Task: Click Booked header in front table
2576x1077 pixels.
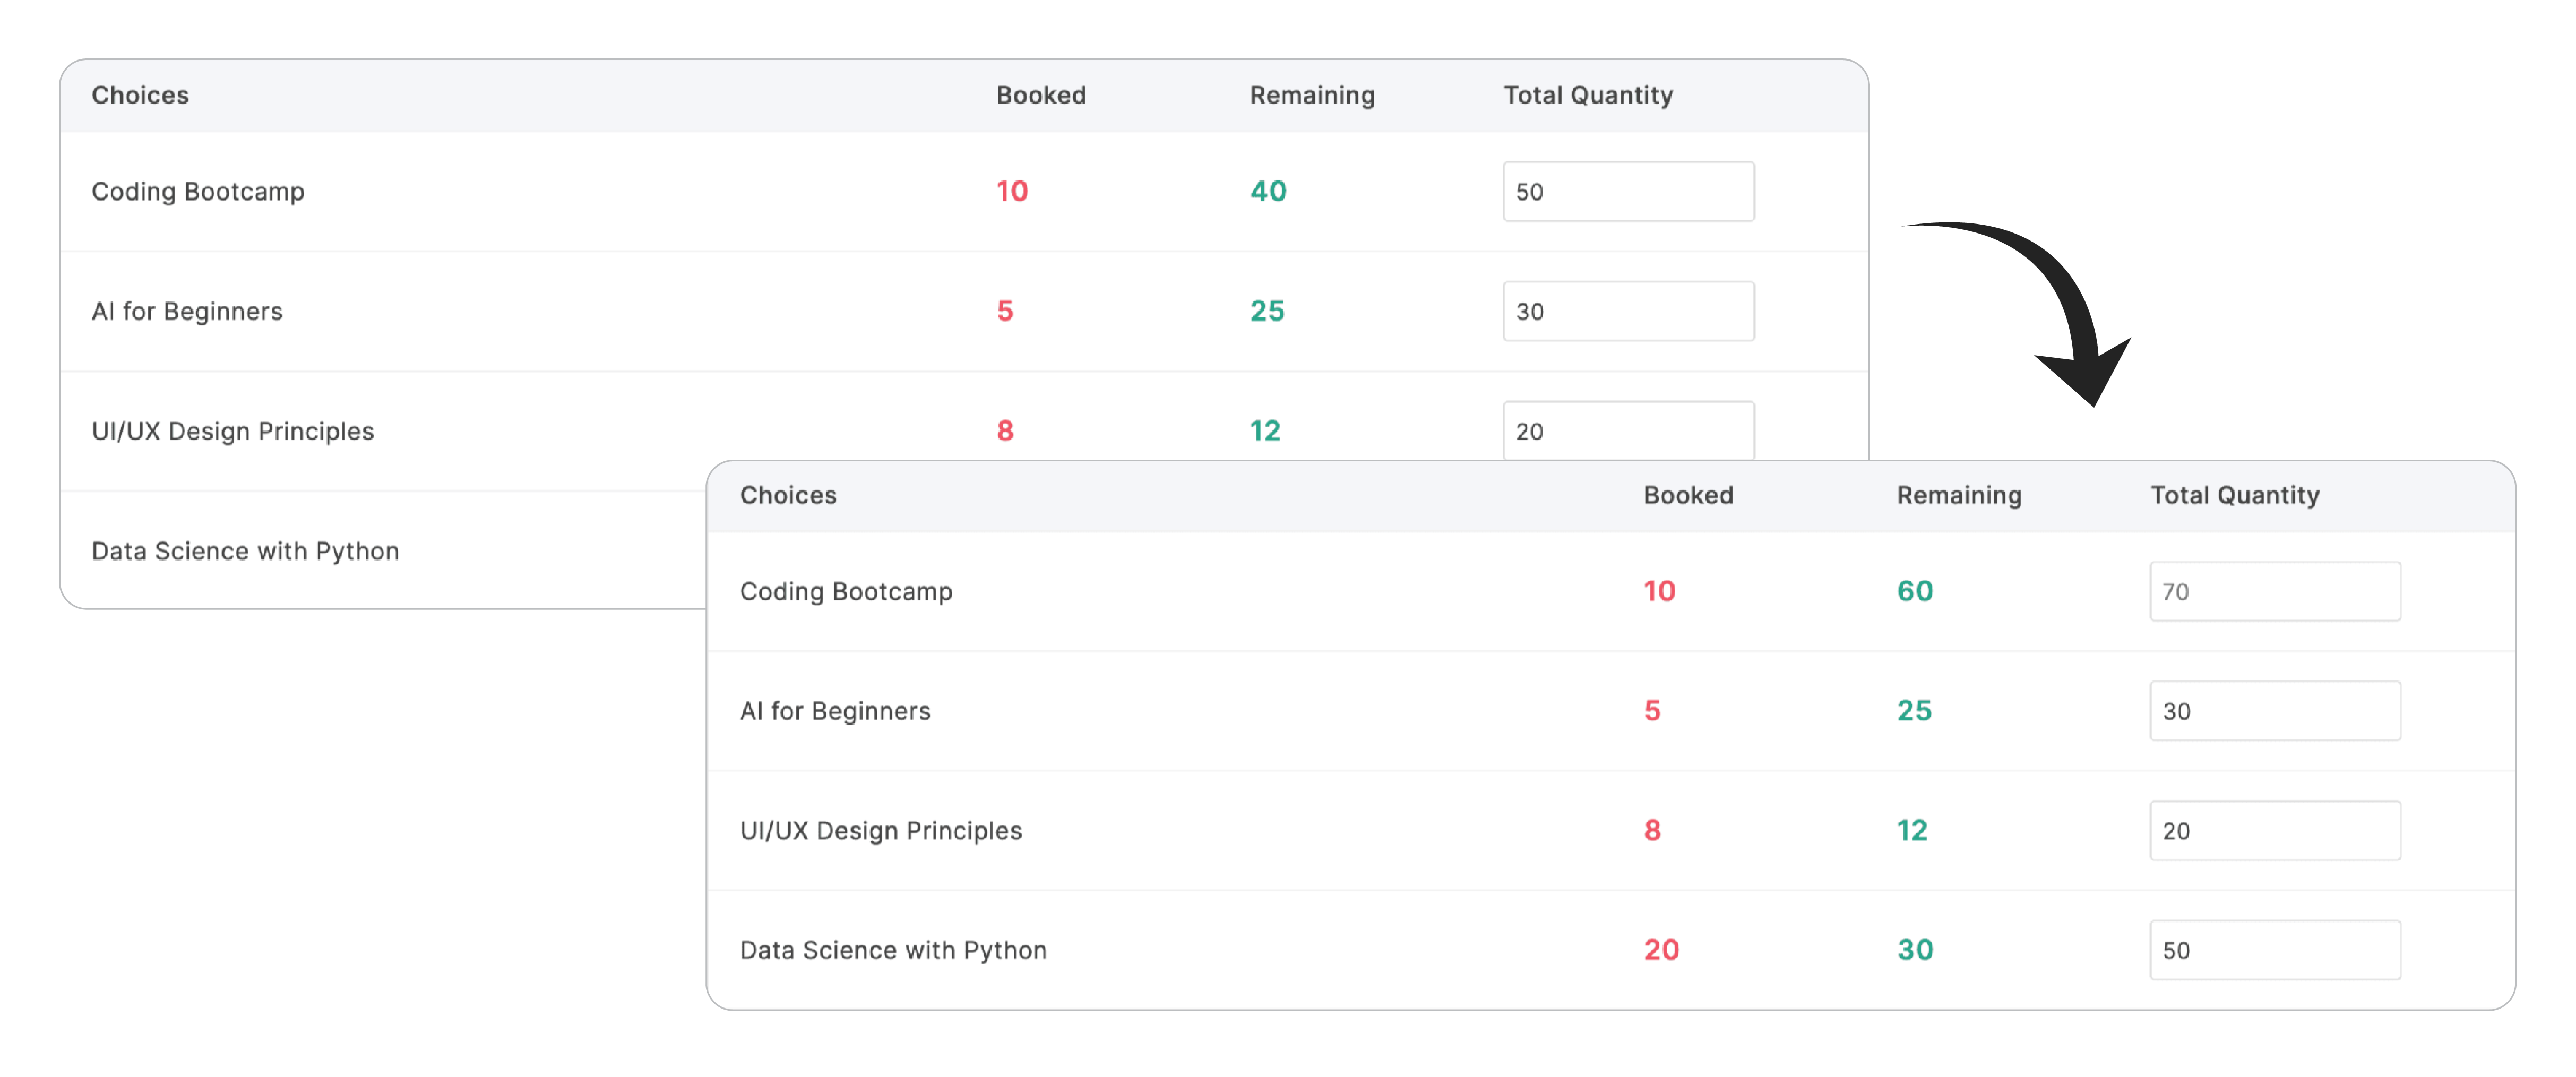Action: click(x=1688, y=495)
